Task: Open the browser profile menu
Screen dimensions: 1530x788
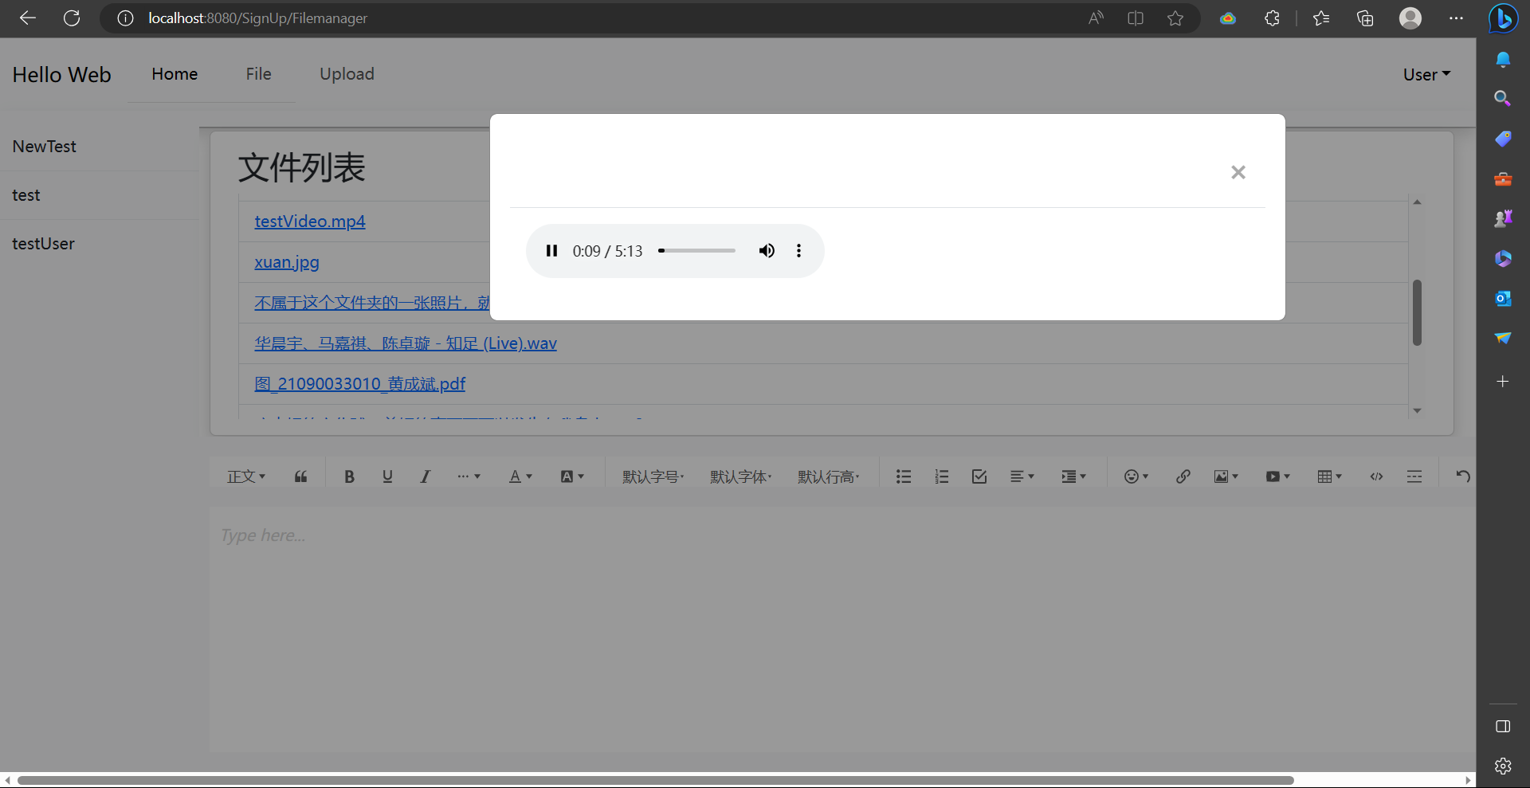Action: click(1410, 18)
